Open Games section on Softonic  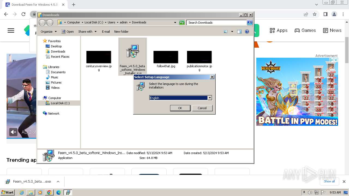pos(305,30)
